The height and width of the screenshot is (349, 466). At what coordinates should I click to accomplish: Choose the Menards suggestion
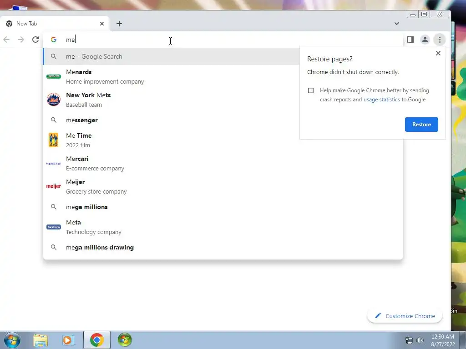click(172, 76)
